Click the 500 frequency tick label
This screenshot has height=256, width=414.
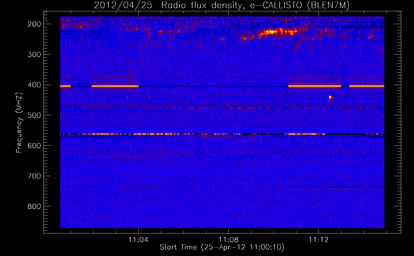(x=34, y=115)
